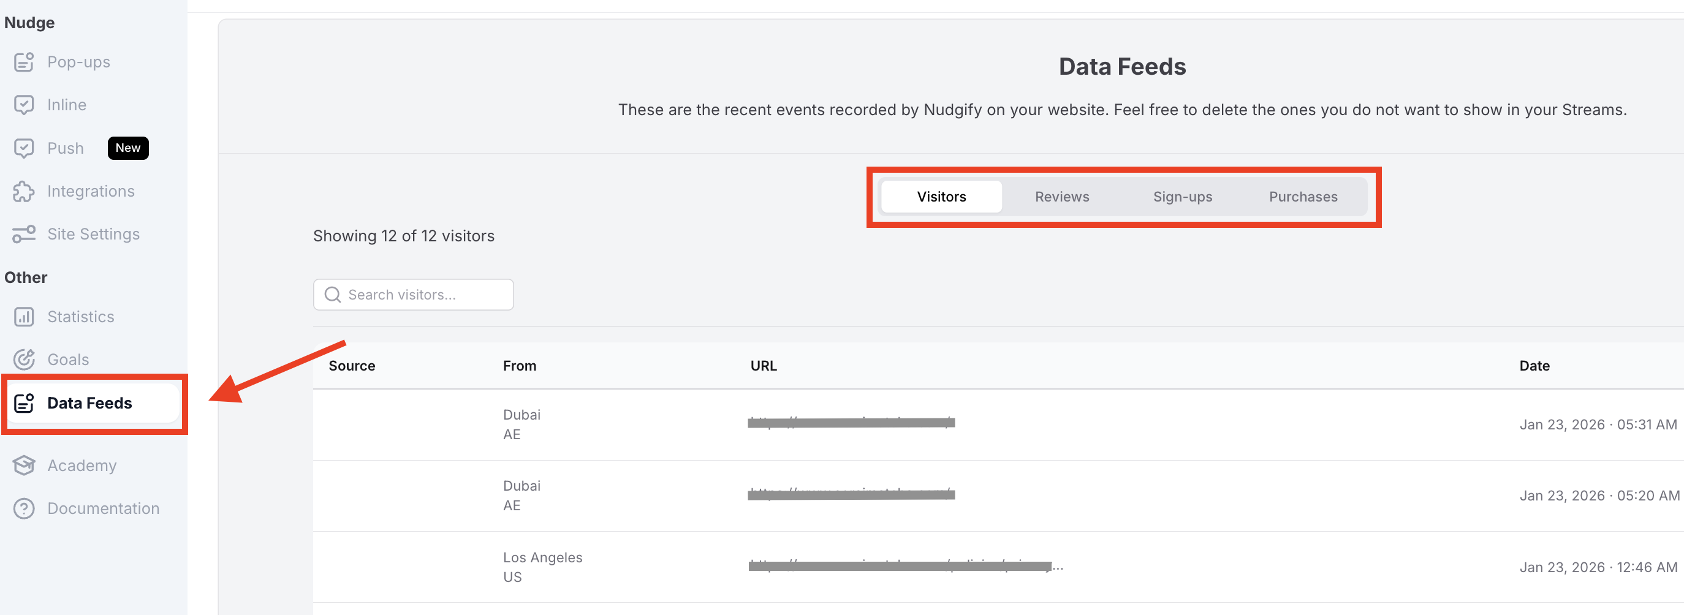
Task: Click the Academy graduation cap icon
Action: point(24,466)
